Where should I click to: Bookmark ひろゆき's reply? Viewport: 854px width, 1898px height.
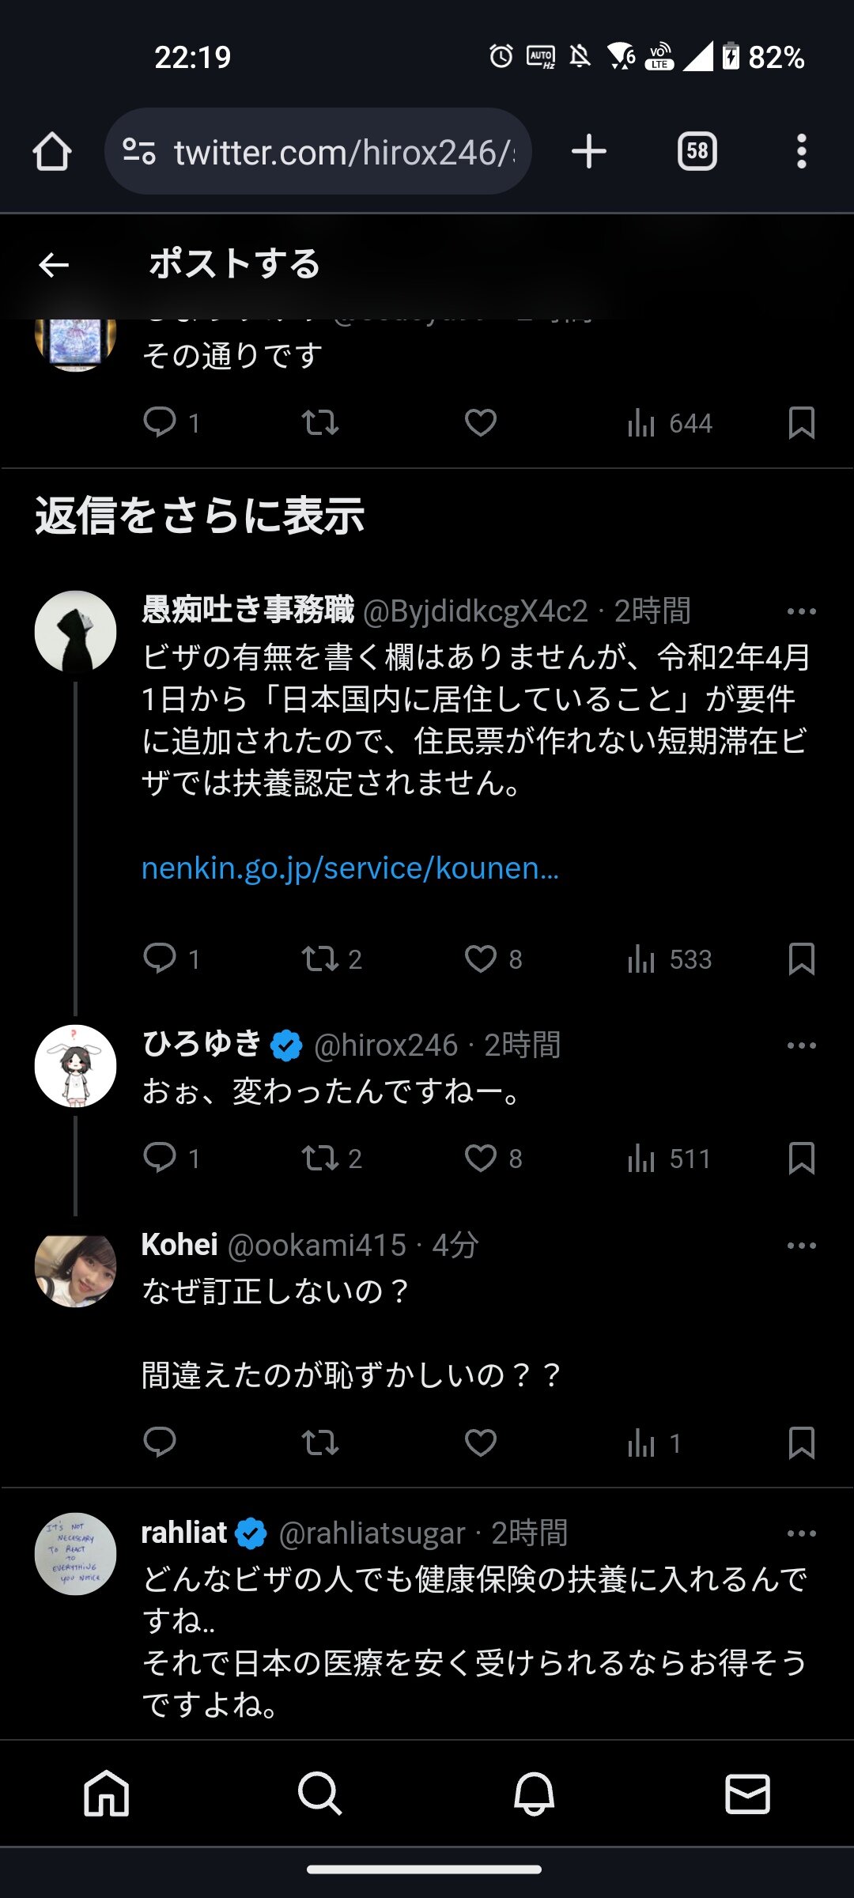(x=801, y=1159)
